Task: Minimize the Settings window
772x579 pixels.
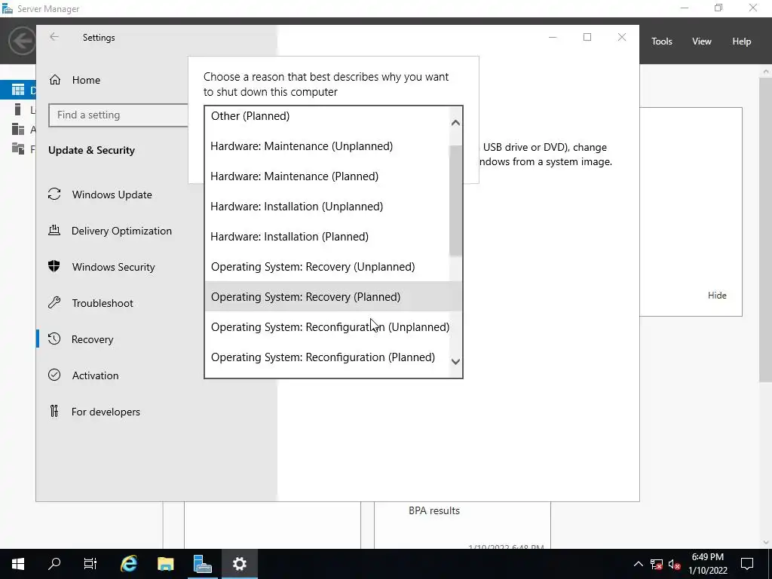Action: point(553,37)
